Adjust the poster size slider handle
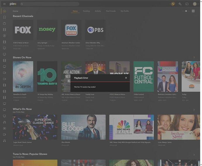This screenshot has width=202, height=166. 186,11
